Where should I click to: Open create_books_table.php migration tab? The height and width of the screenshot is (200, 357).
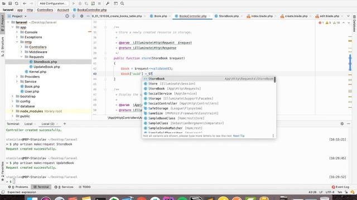(x=117, y=16)
